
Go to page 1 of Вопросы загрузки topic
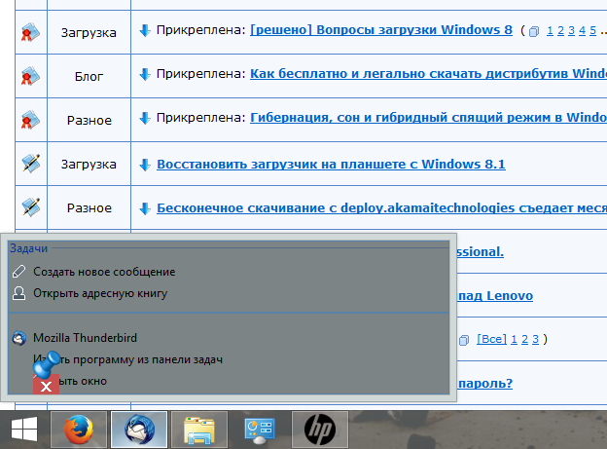pyautogui.click(x=550, y=30)
